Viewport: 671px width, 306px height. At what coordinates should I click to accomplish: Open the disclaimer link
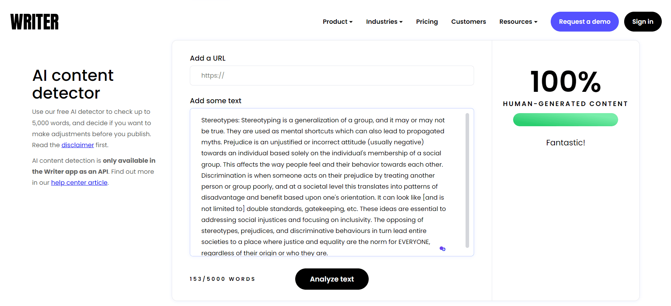point(78,145)
